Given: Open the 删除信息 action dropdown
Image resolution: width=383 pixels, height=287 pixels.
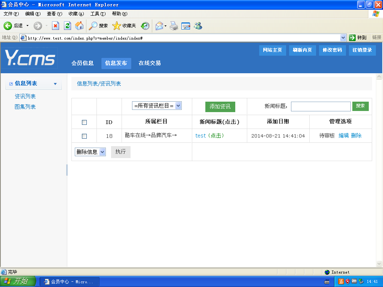Looking at the screenshot, I should coord(90,152).
